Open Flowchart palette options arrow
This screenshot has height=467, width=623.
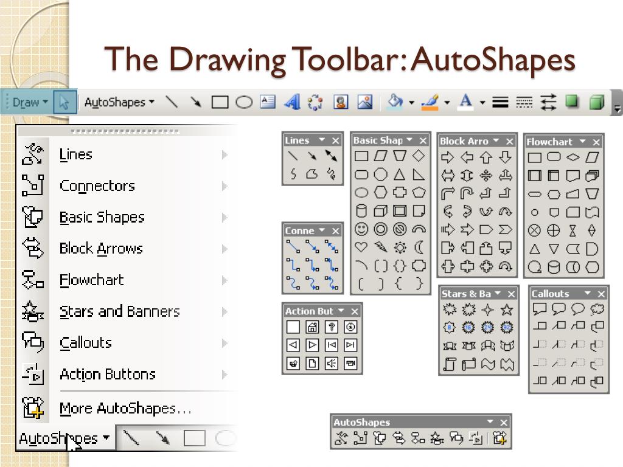[x=582, y=141]
